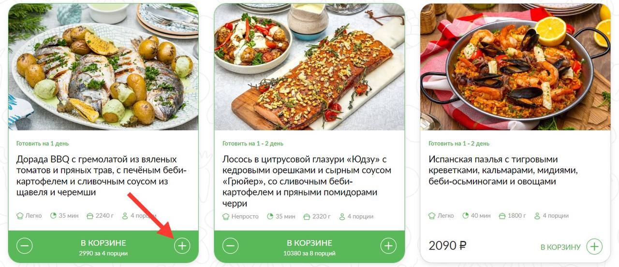The height and width of the screenshot is (267, 619).
Task: Click the chef hat icon on Dorada card
Action: [20, 216]
